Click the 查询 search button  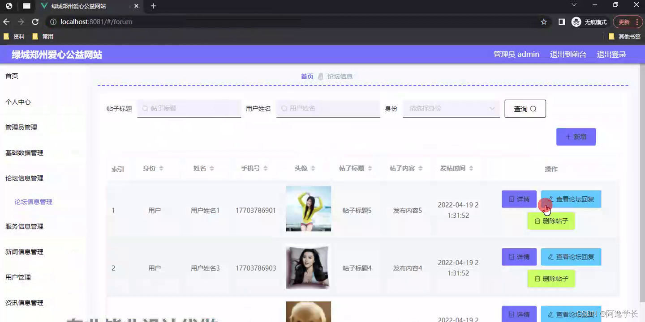pyautogui.click(x=525, y=109)
